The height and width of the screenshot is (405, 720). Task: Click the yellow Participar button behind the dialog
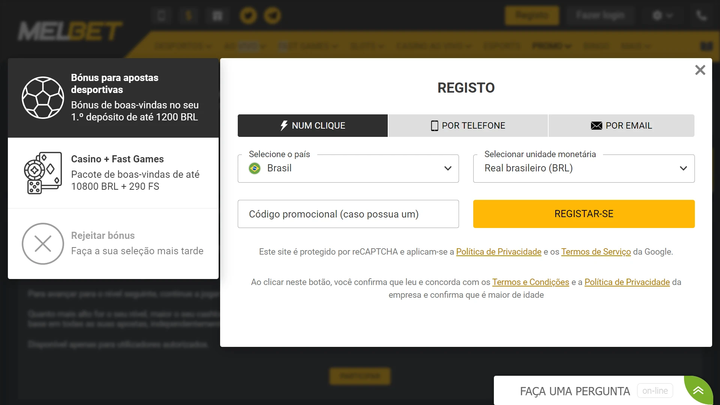pos(360,376)
